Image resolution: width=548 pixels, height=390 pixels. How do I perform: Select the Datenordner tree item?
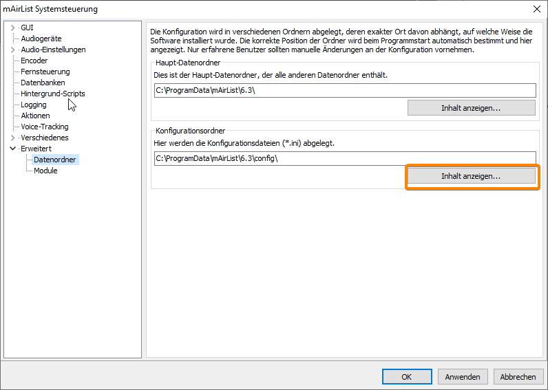coord(55,160)
